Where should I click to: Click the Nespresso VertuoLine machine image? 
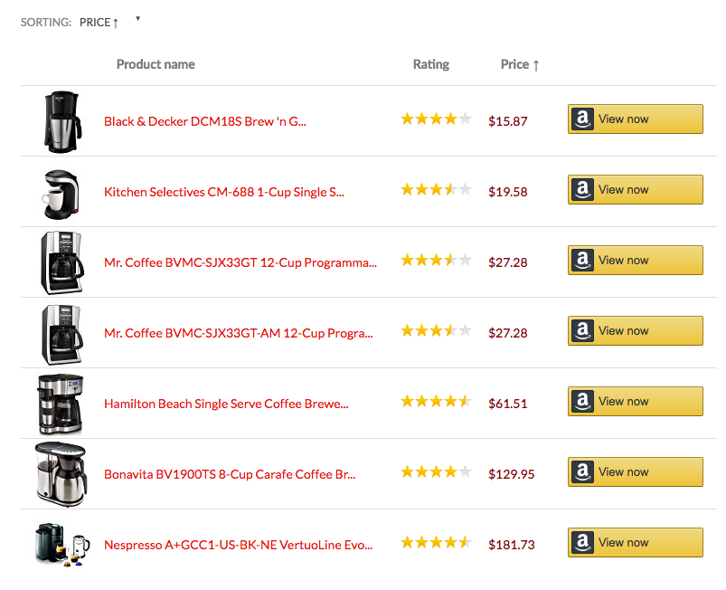point(61,545)
